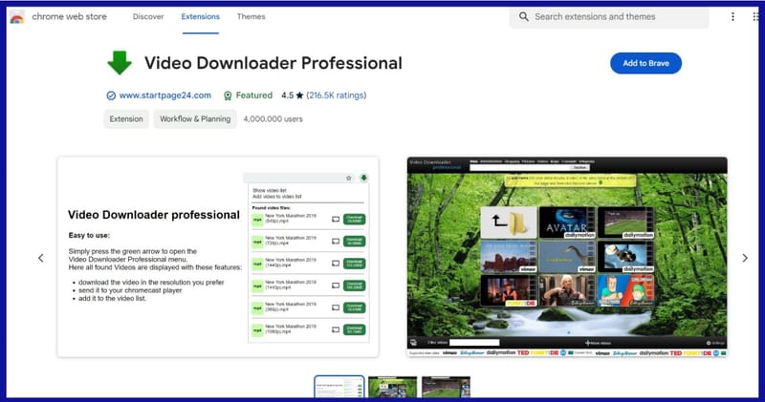Click the Chrome Web Store rainbow logo
The height and width of the screenshot is (402, 765).
pos(16,16)
